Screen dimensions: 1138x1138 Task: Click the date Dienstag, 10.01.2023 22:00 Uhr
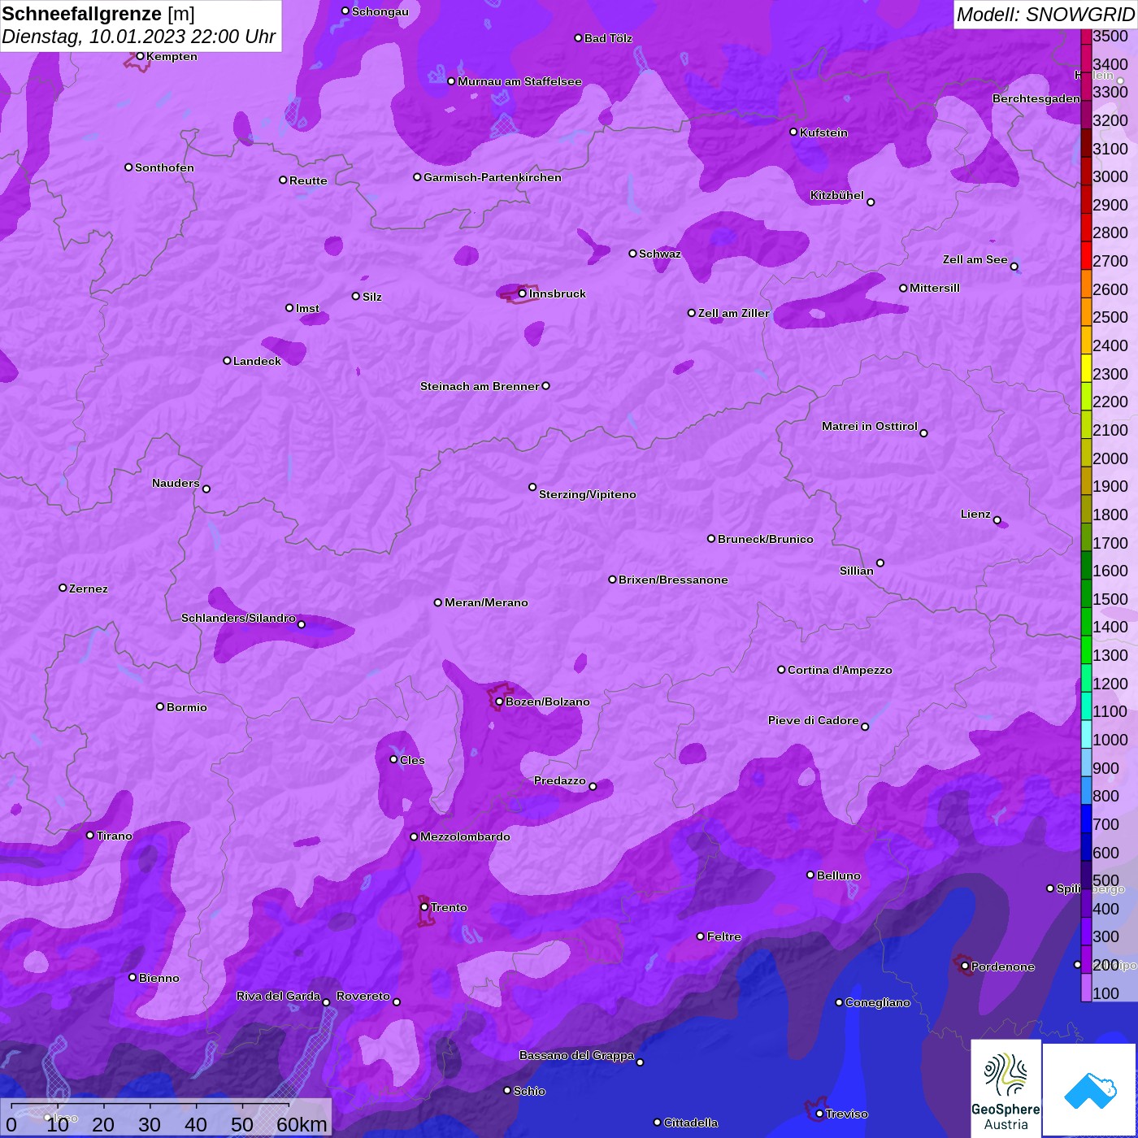click(138, 37)
